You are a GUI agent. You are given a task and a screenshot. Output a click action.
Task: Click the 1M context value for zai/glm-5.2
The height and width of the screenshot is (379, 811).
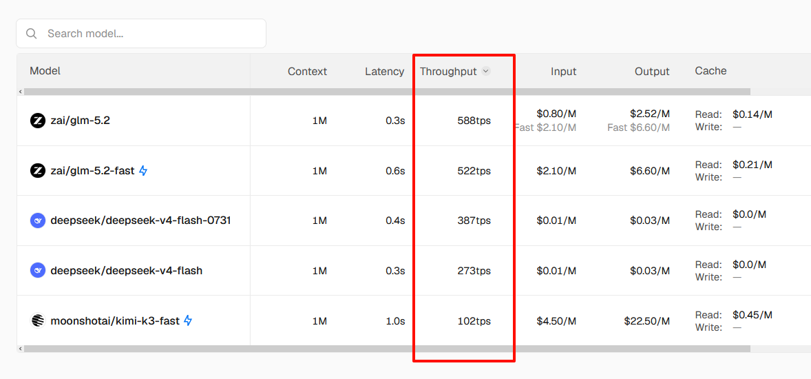pyautogui.click(x=319, y=121)
